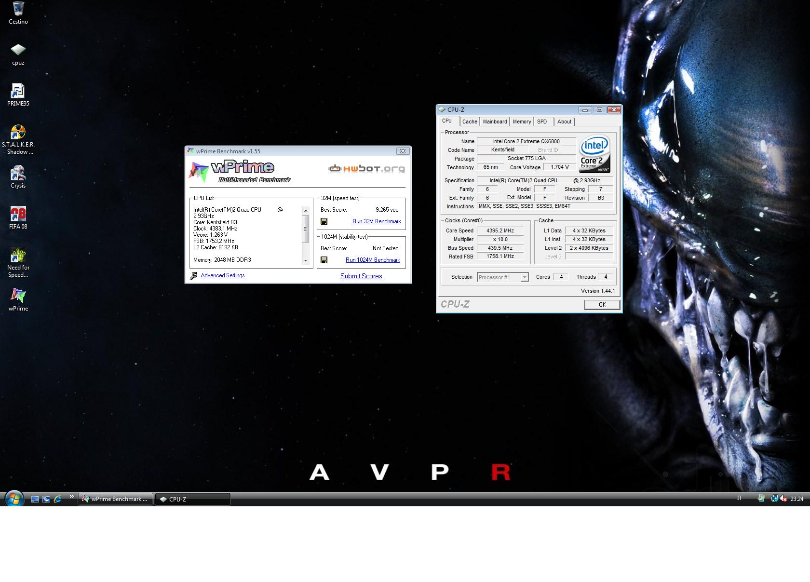Click the Core Voltage value 1.704 V
810x582 pixels.
tap(559, 167)
